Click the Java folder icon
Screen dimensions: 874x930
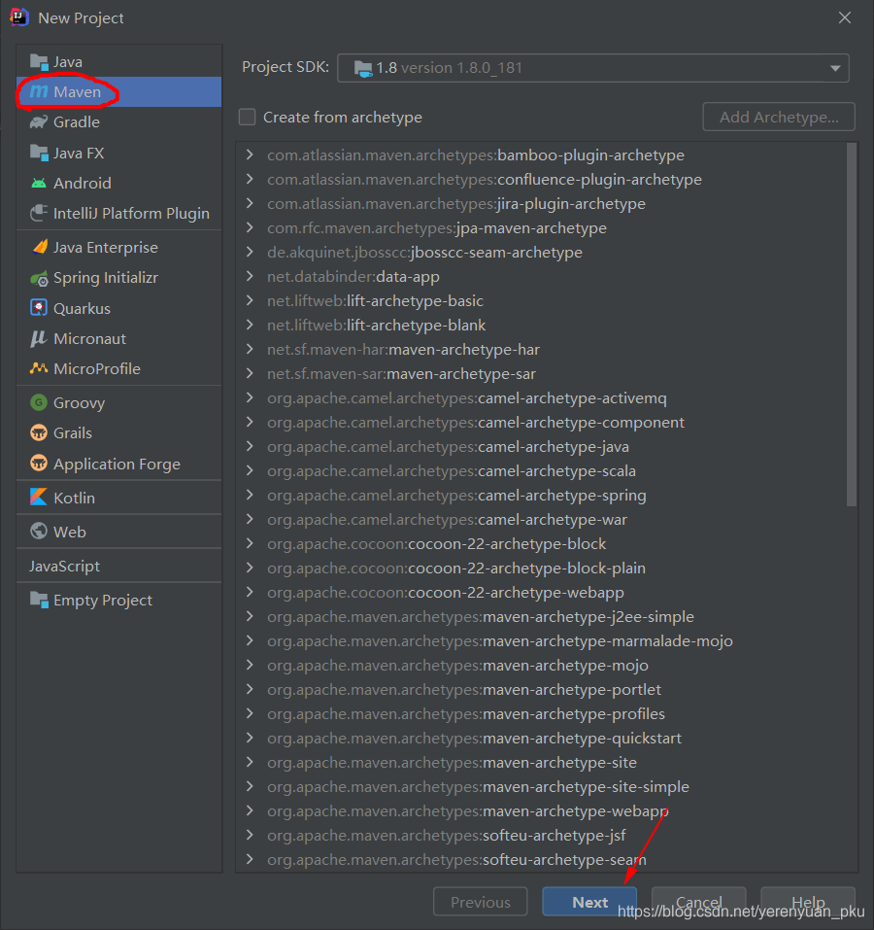(39, 61)
